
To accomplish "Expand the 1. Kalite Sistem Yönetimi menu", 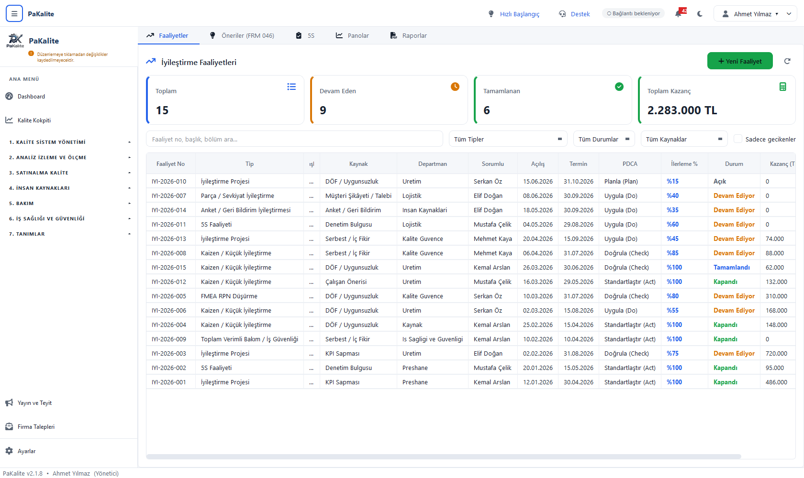I will coord(68,142).
